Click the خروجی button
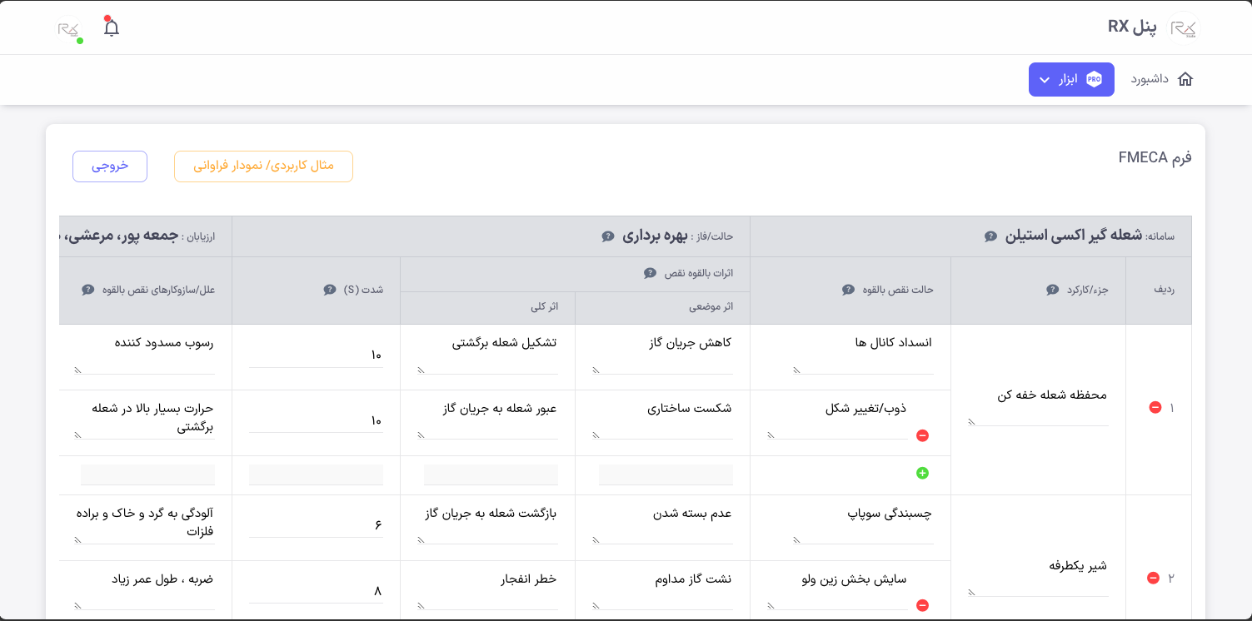This screenshot has width=1252, height=621. 109,166
